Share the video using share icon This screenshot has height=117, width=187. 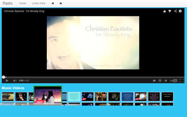click(175, 11)
